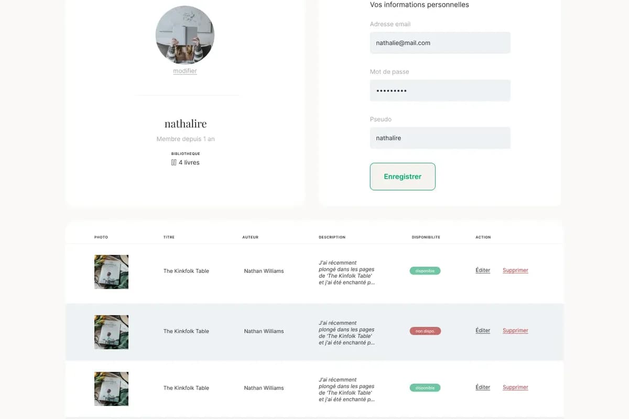Delete first book with Supprimer
Image resolution: width=629 pixels, height=419 pixels.
tap(515, 270)
